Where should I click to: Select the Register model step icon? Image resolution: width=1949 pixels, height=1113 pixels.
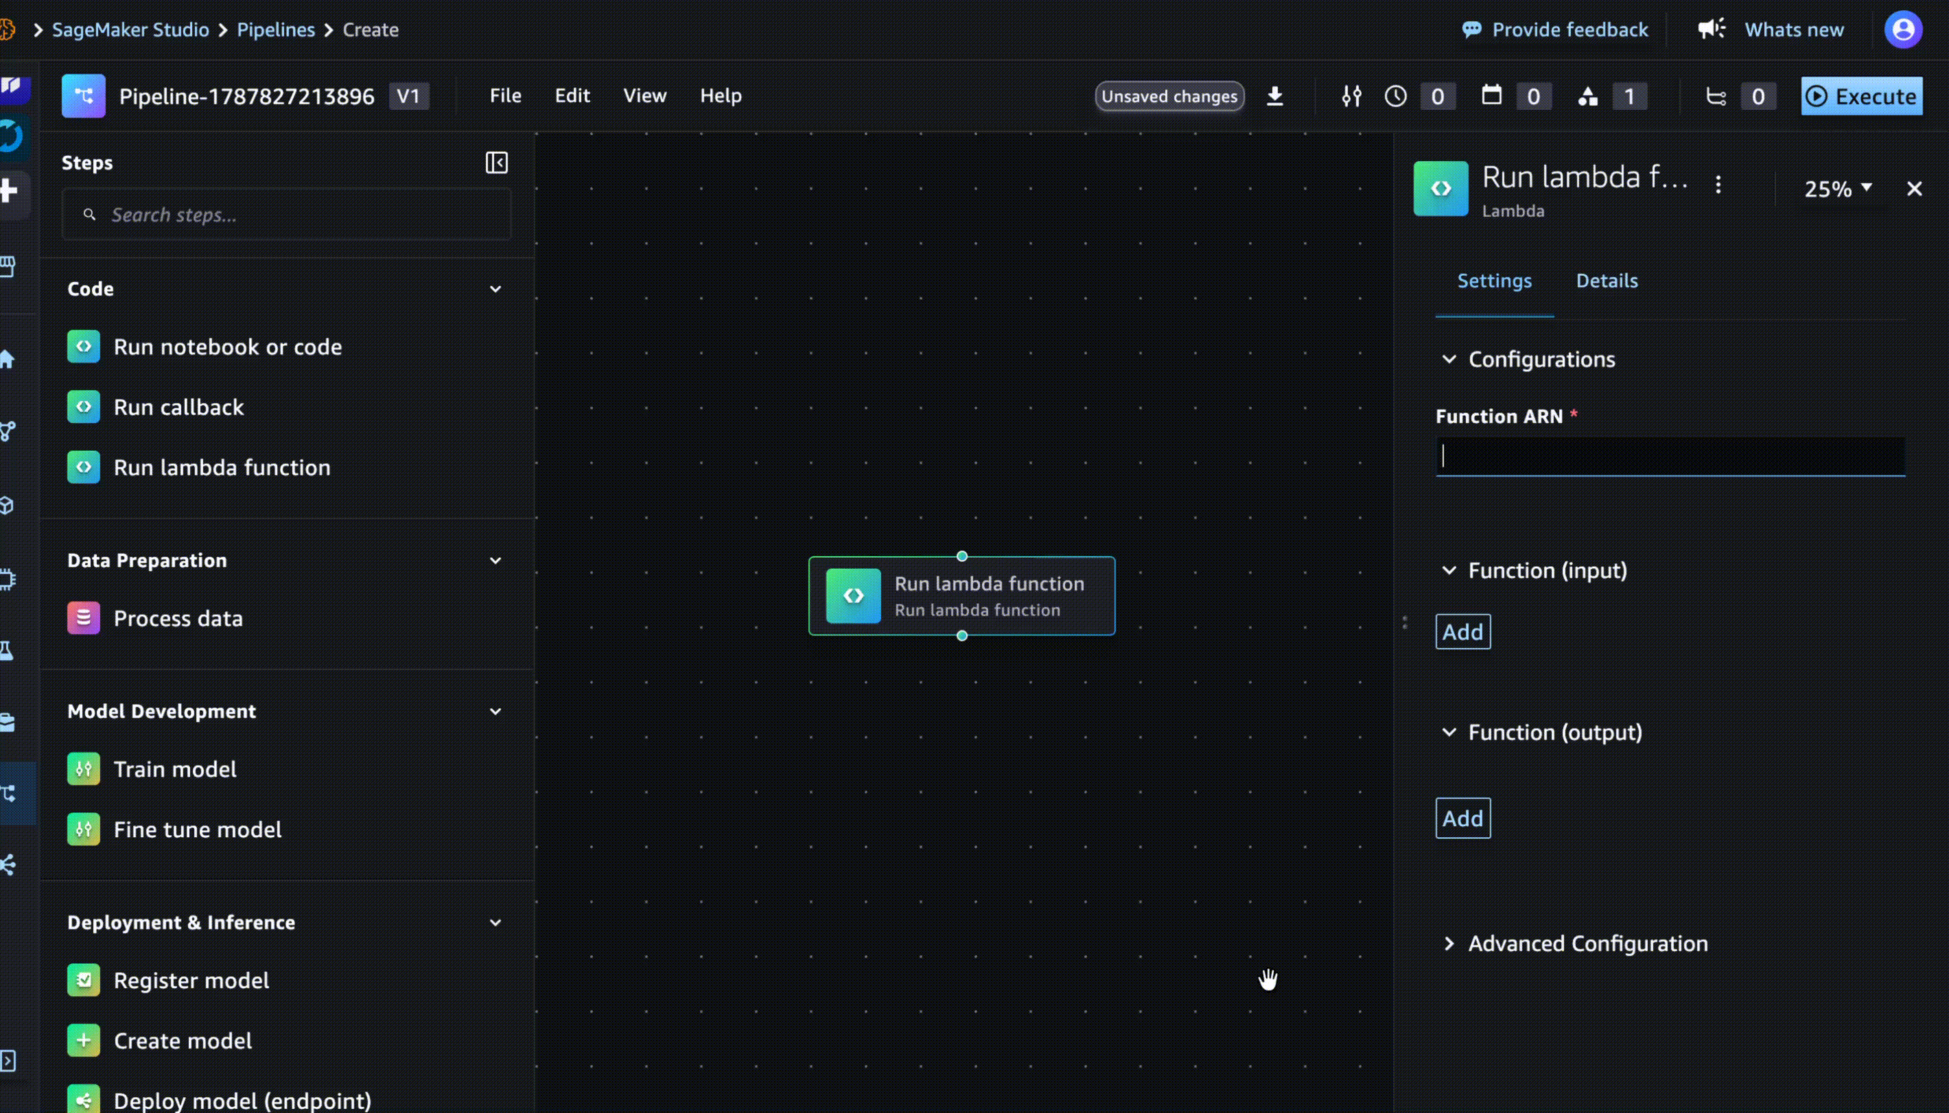coord(83,980)
